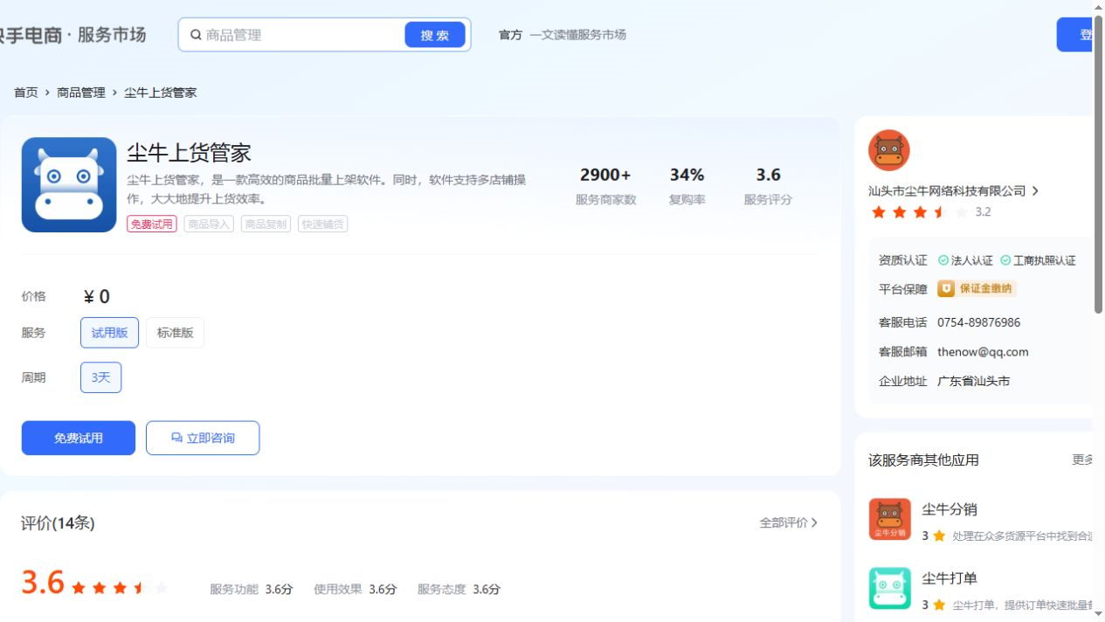The height and width of the screenshot is (622, 1105).
Task: Click the 免费试用 tag
Action: (152, 224)
